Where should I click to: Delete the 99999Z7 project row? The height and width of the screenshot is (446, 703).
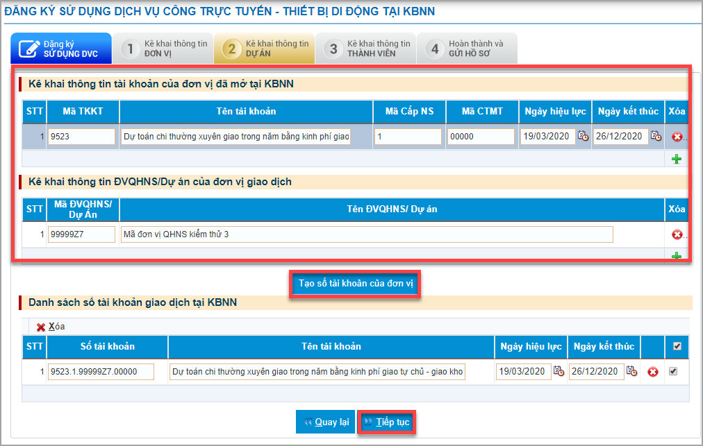coord(677,234)
